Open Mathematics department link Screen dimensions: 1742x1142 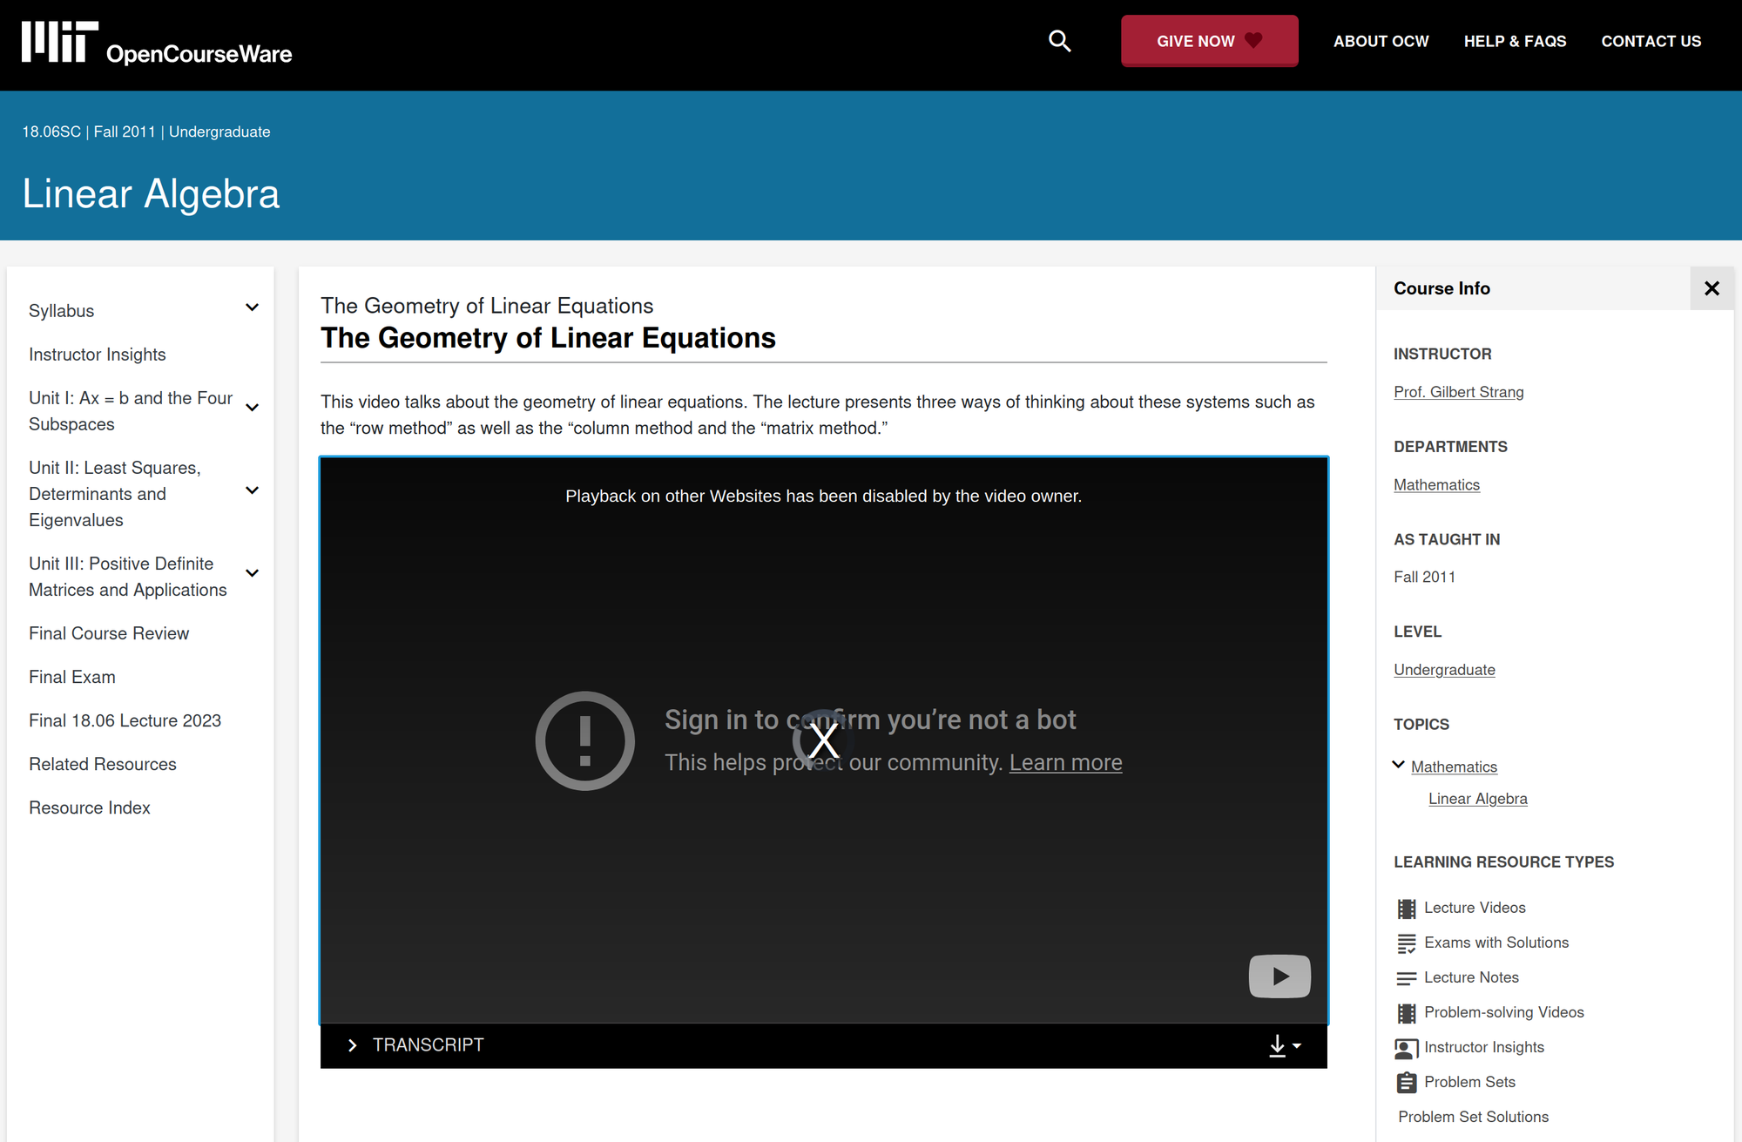click(1436, 484)
